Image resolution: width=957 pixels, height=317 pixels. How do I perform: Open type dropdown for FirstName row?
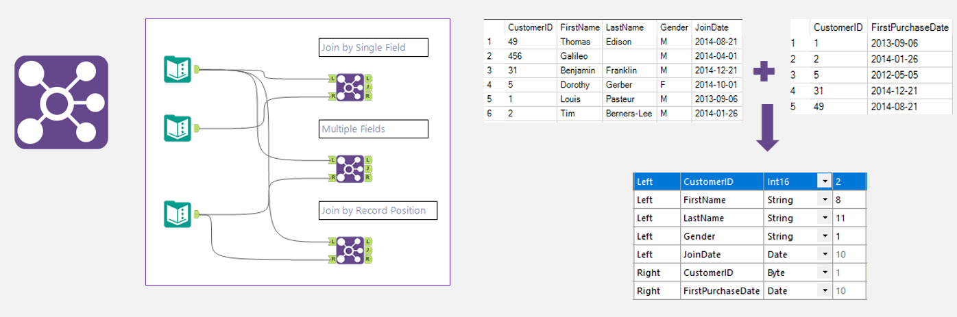coord(823,201)
